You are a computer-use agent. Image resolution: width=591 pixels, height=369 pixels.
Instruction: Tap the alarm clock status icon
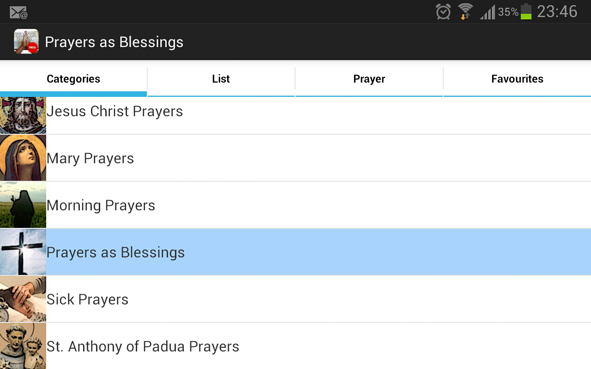point(443,12)
